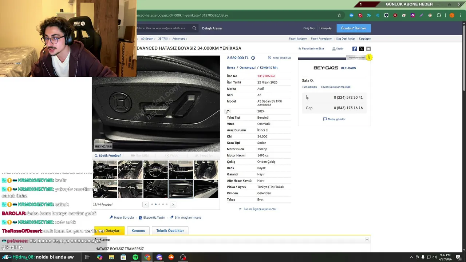Click Sıfır Araçları İncele link
This screenshot has width=466, height=262.
pos(185,218)
